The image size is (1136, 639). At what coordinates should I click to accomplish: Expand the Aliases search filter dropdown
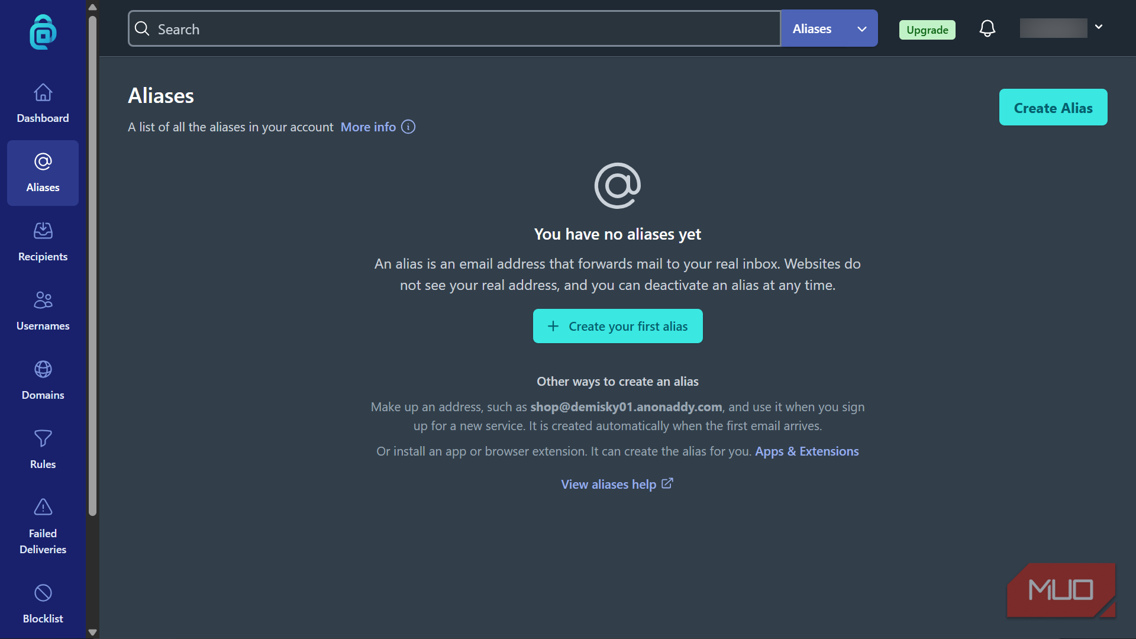[830, 28]
